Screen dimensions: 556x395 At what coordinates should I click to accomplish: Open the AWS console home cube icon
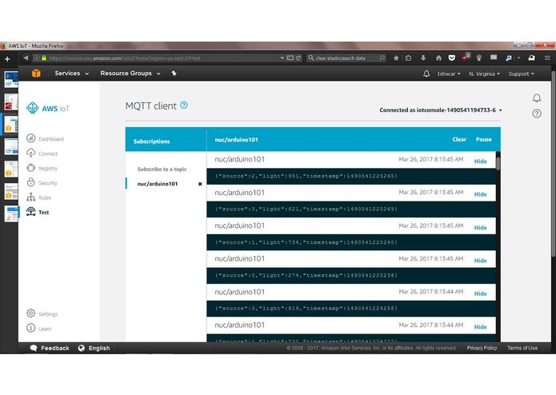point(36,74)
